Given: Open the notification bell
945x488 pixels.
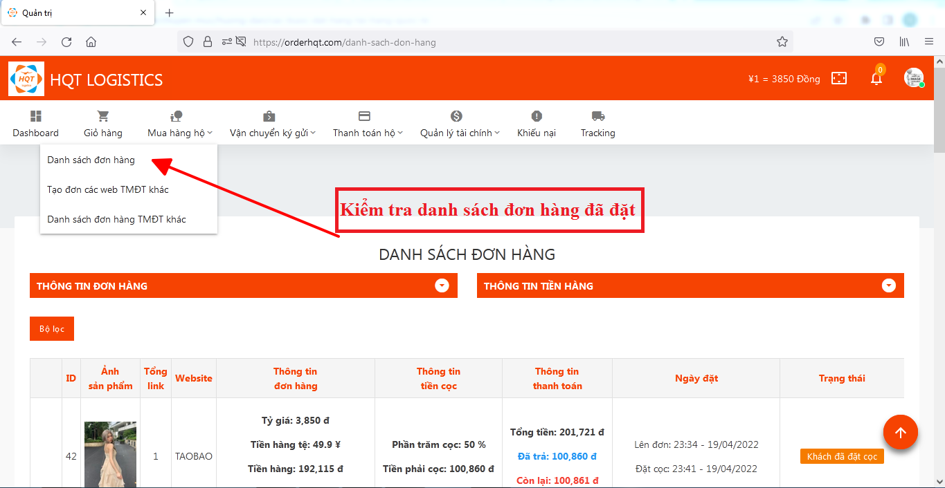Looking at the screenshot, I should point(876,78).
